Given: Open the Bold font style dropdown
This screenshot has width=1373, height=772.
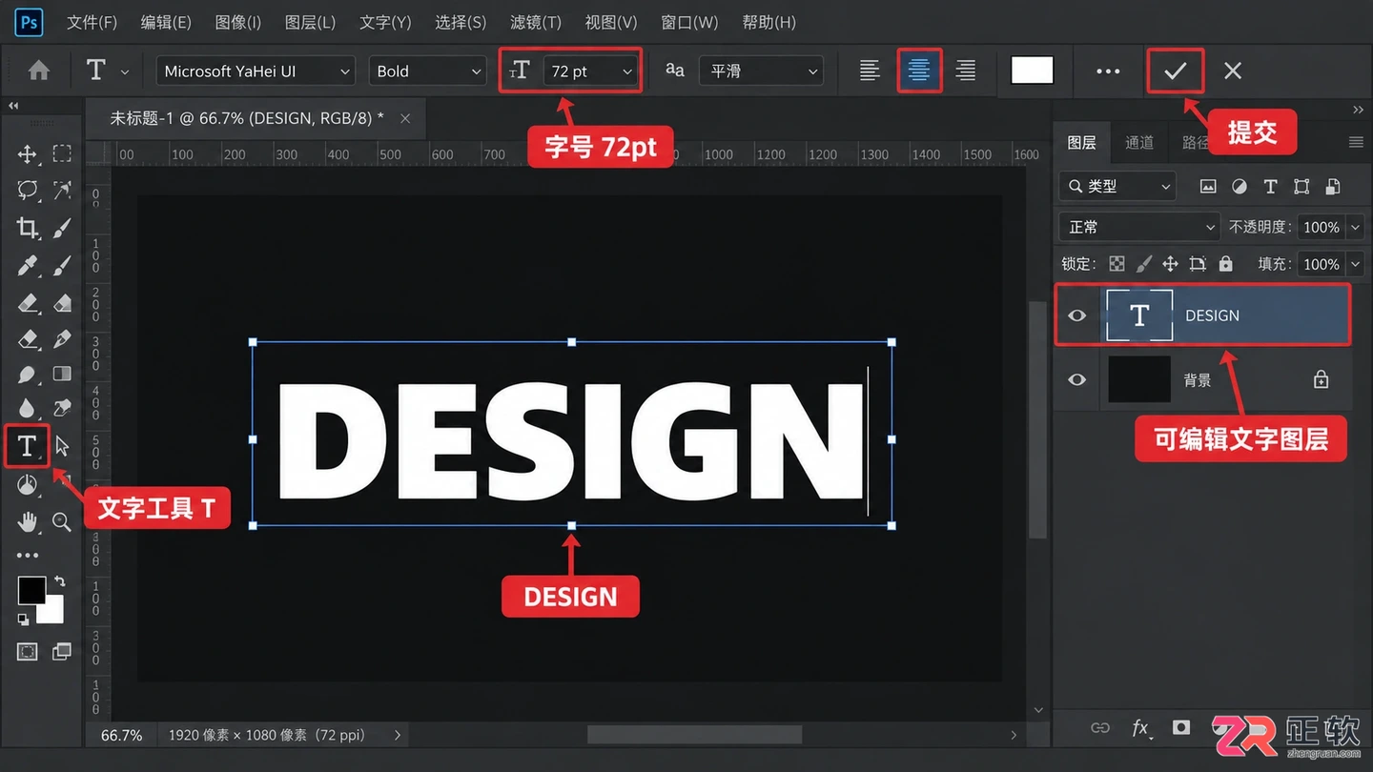Looking at the screenshot, I should 428,71.
